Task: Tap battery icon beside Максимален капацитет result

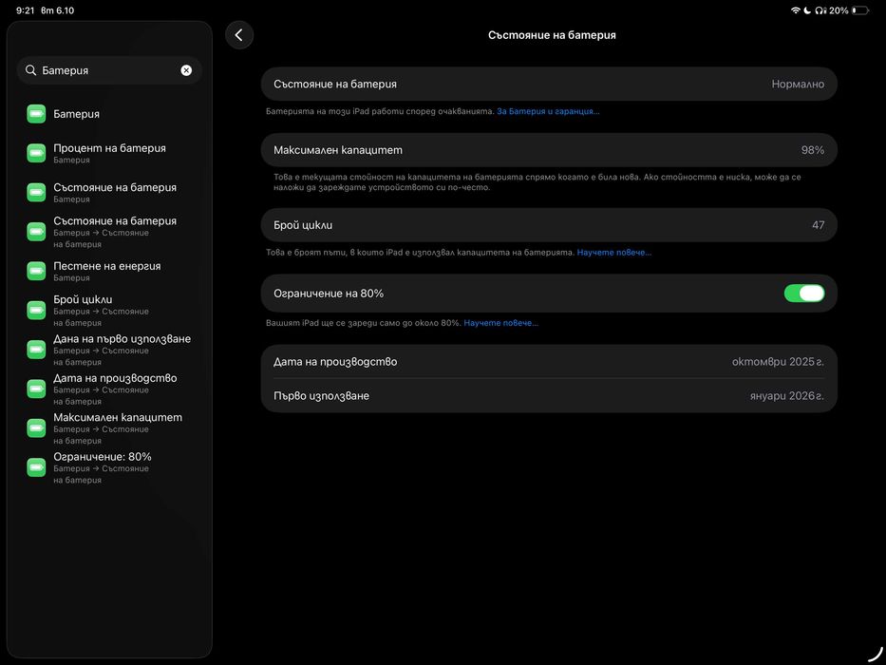Action: coord(36,428)
